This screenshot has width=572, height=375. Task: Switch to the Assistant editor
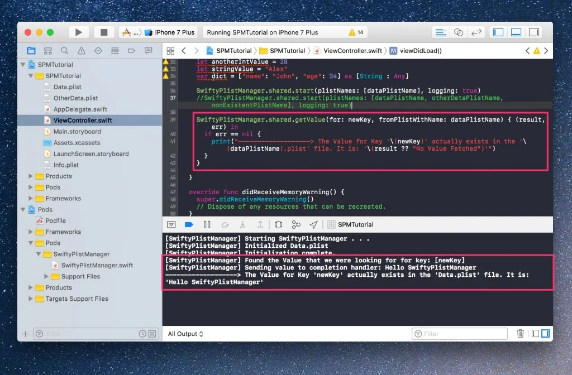click(x=459, y=32)
